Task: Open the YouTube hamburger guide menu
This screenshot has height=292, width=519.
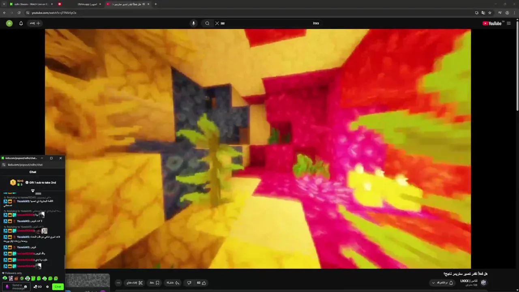Action: coord(509,23)
